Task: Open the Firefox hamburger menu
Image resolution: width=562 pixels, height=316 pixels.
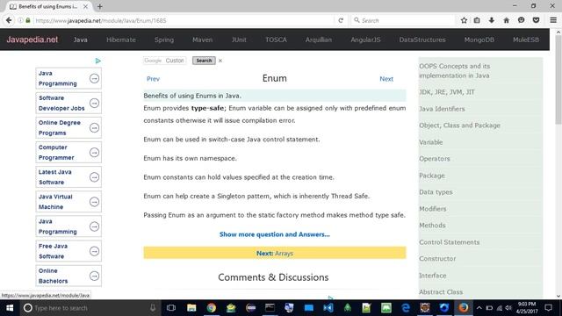Action: pos(553,20)
